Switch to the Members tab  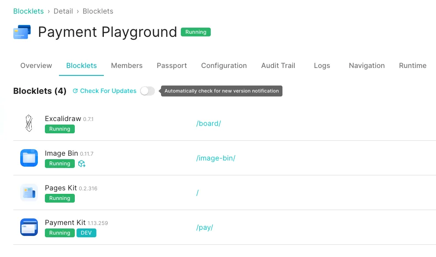[127, 66]
